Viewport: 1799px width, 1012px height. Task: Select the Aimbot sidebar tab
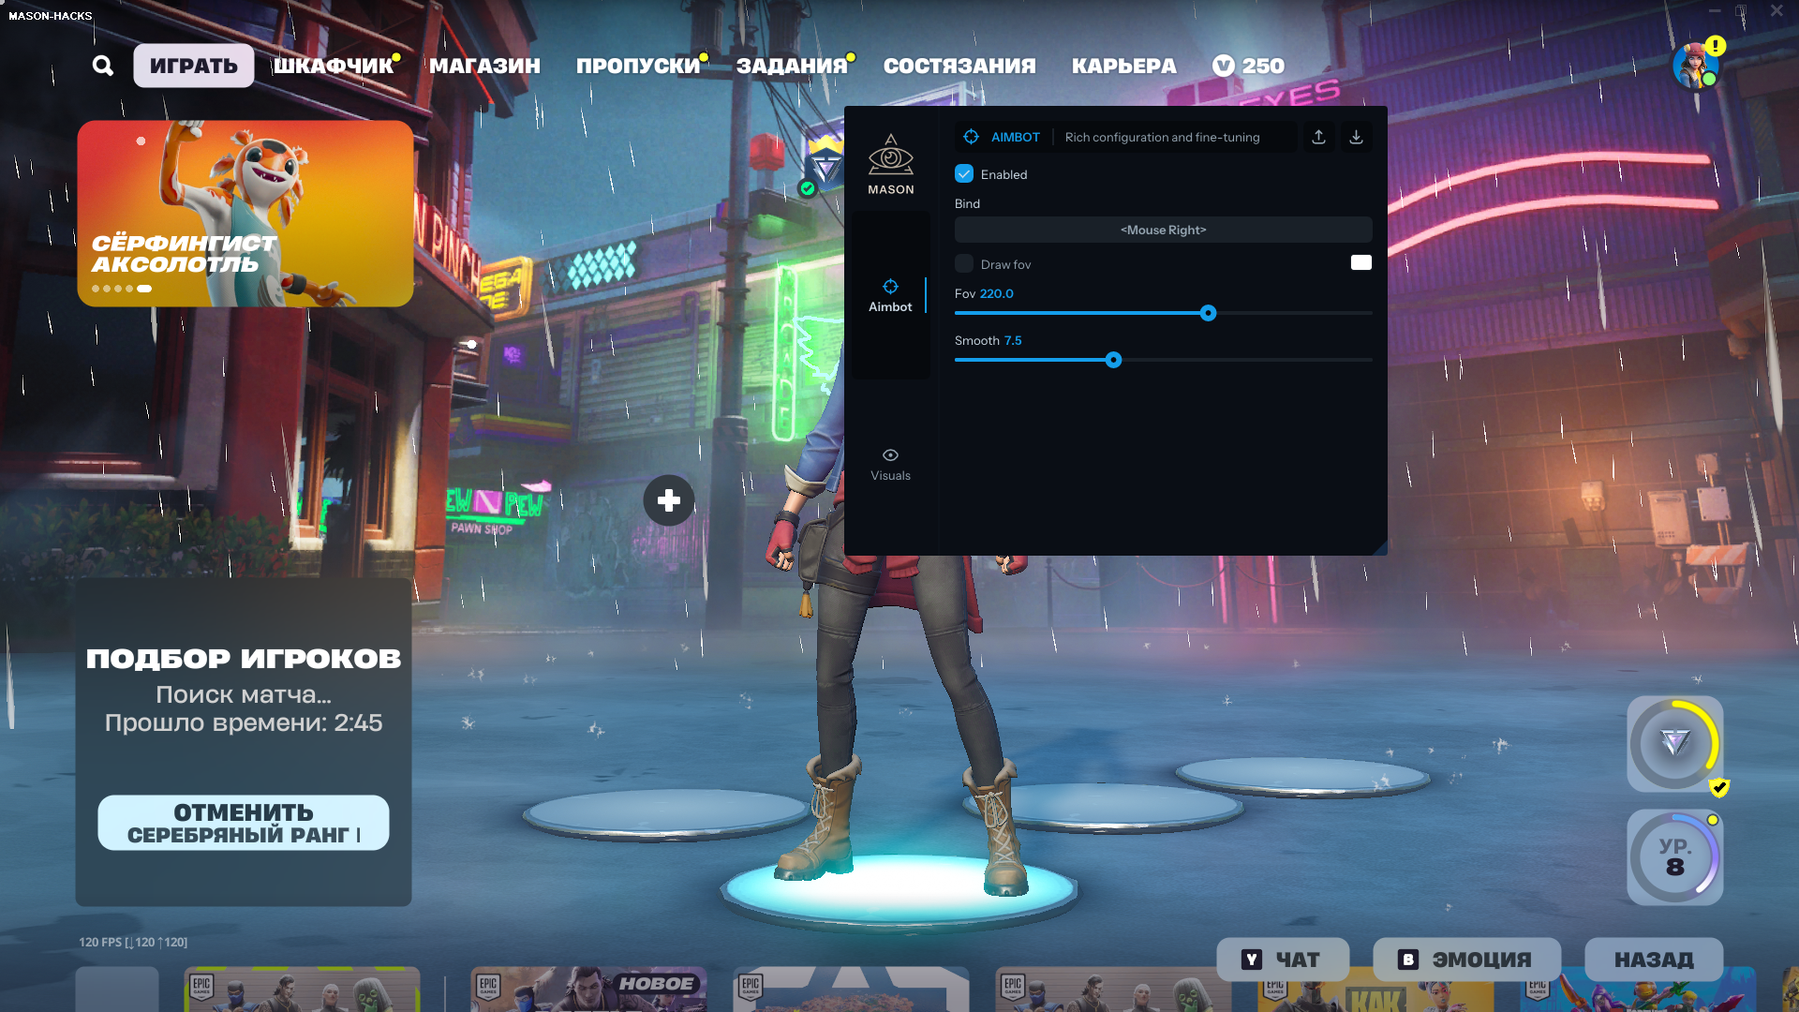point(890,295)
